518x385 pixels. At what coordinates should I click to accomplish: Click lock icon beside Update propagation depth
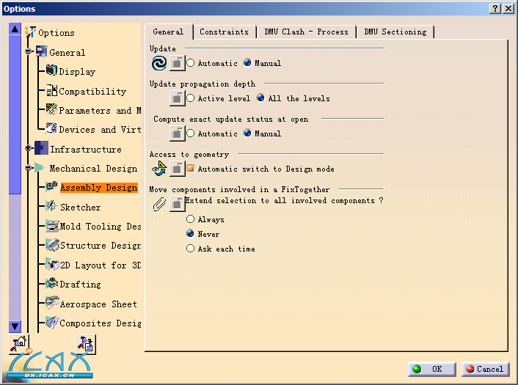pyautogui.click(x=177, y=98)
